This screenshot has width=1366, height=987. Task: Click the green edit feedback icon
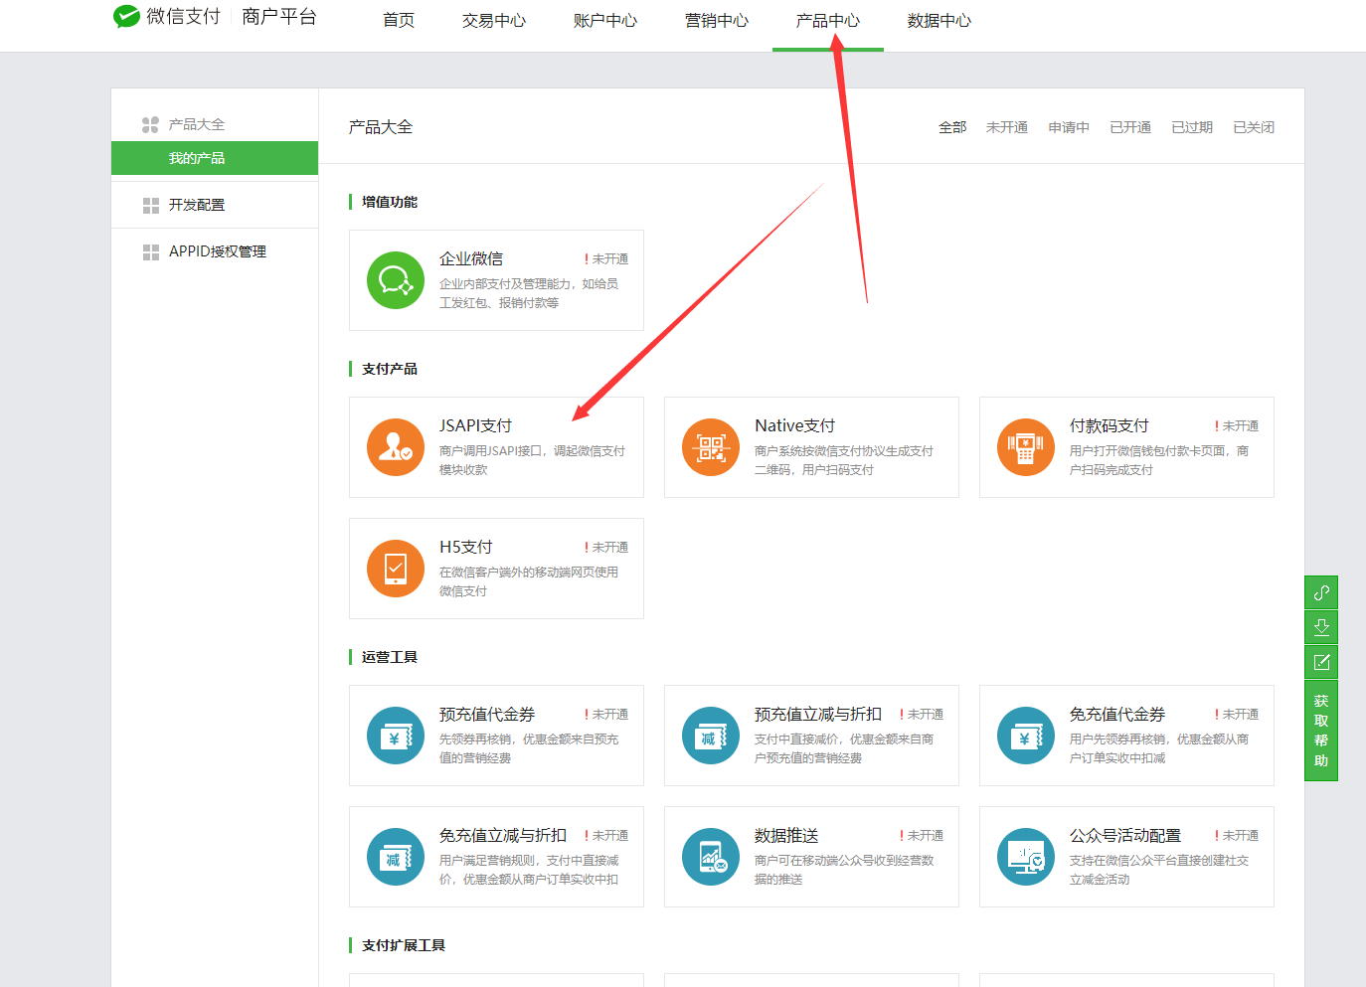click(x=1321, y=662)
